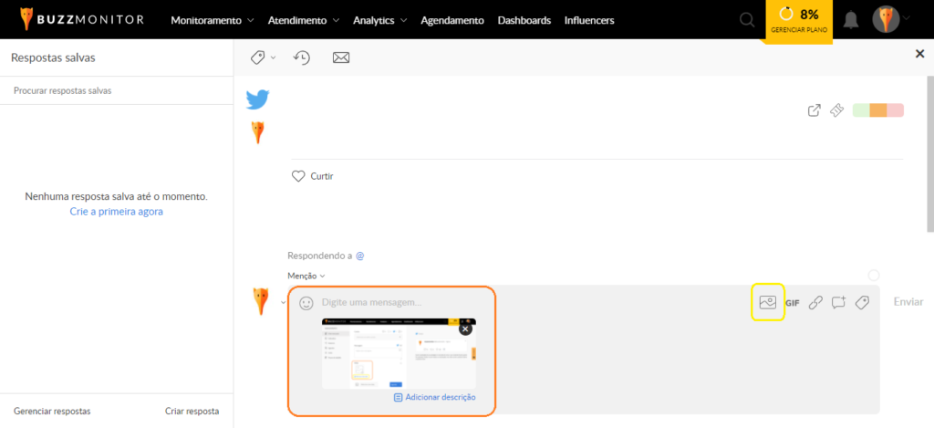Click the Crie a primeira agora link
This screenshot has width=934, height=428.
click(116, 212)
